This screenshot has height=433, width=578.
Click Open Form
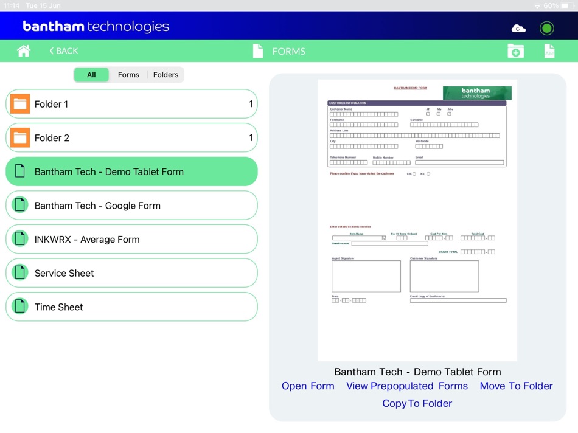308,386
